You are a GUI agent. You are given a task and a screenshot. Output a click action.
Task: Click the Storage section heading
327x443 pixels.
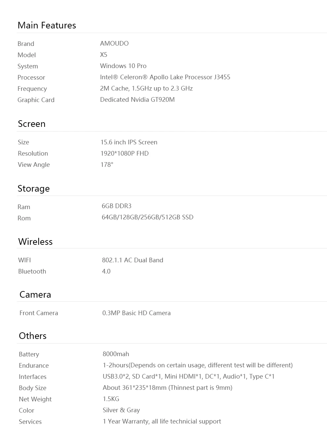pyautogui.click(x=34, y=189)
